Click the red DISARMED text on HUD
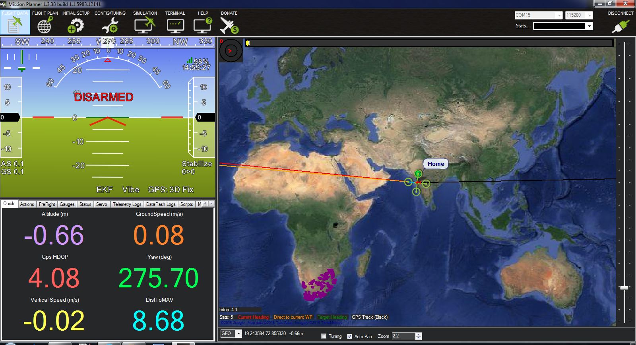This screenshot has height=345, width=636. pyautogui.click(x=104, y=97)
